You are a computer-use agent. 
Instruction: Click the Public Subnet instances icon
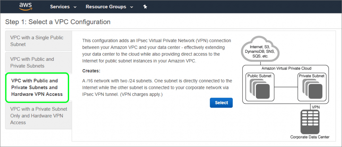pos(260,89)
